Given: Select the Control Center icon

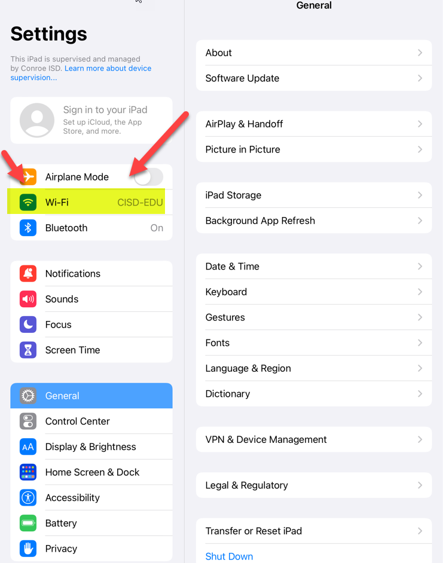Looking at the screenshot, I should [28, 421].
